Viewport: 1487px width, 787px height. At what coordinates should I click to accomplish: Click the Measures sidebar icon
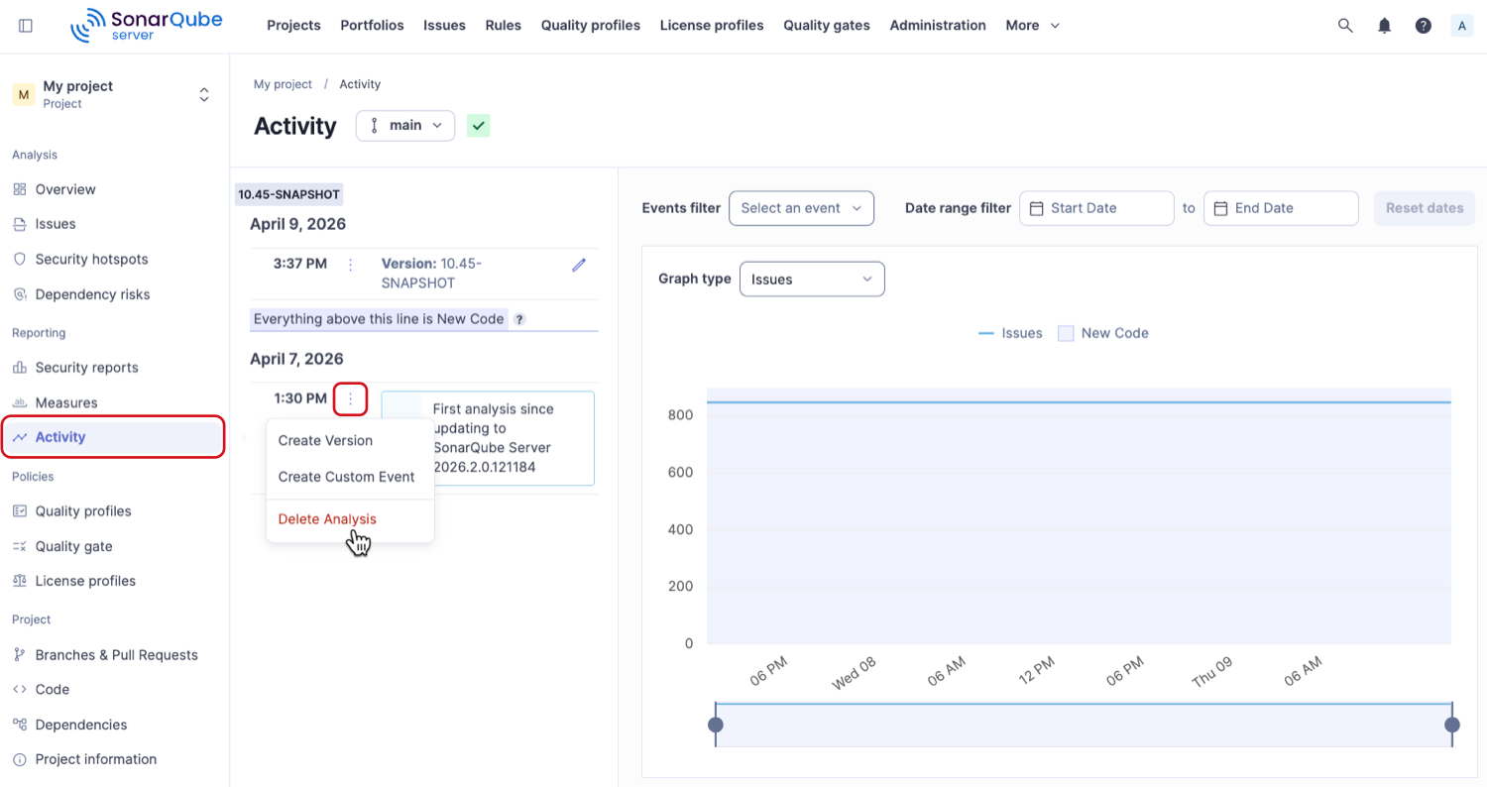pyautogui.click(x=19, y=402)
